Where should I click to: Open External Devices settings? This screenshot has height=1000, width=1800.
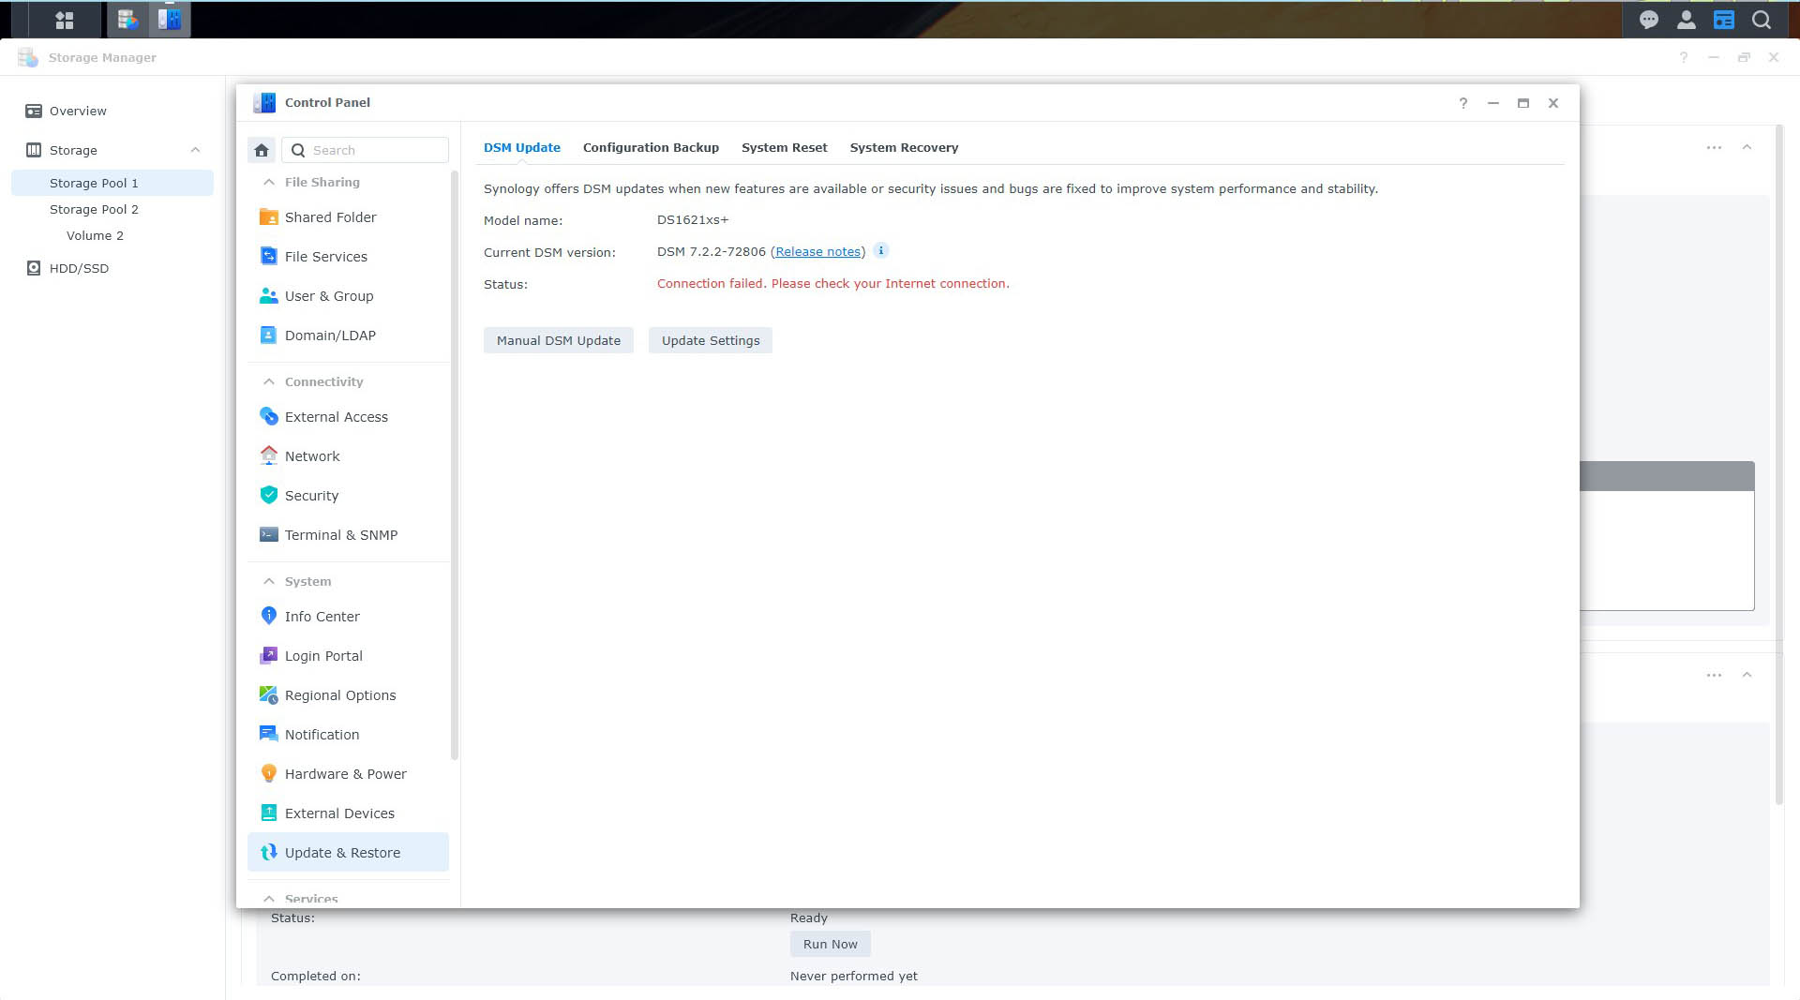coord(348,813)
